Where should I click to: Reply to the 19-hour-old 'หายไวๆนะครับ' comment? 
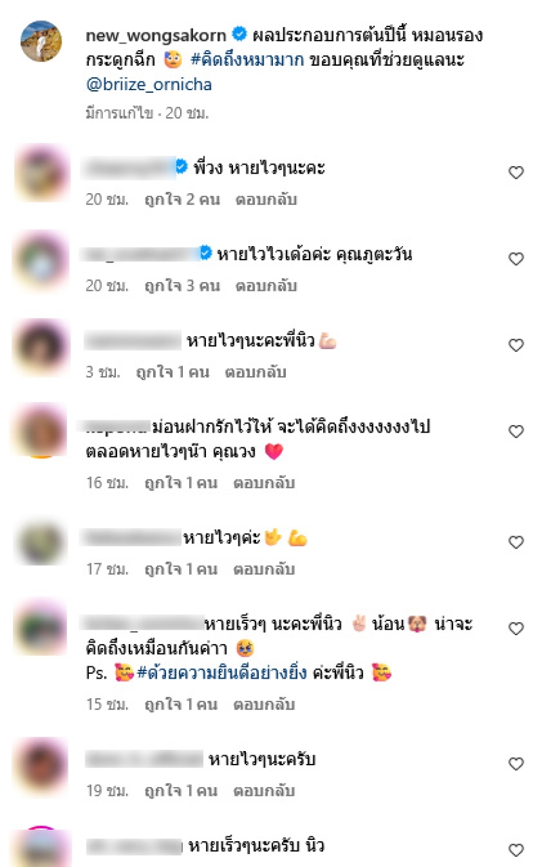point(264,791)
